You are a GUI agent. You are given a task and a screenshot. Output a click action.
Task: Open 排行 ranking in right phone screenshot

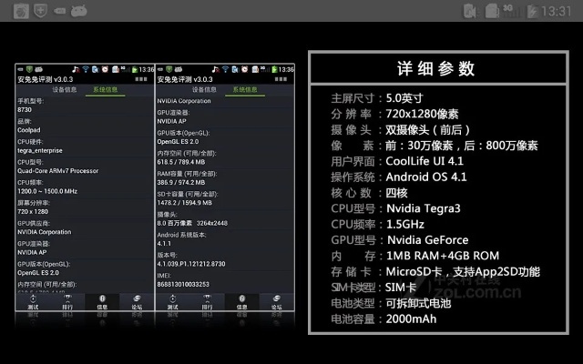click(x=207, y=302)
